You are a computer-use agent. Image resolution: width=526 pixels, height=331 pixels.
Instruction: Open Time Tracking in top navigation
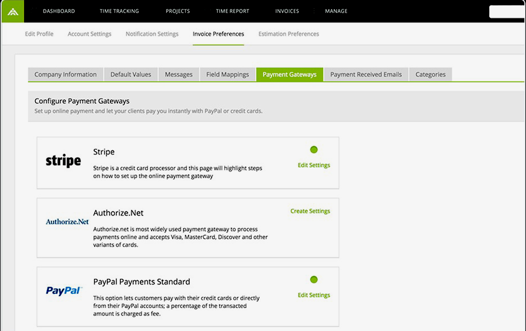tap(119, 11)
